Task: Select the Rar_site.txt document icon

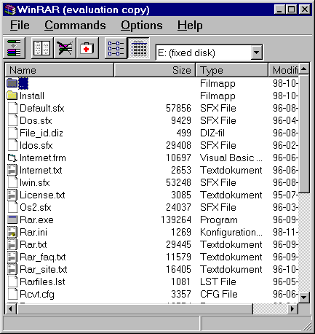Action: pyautogui.click(x=12, y=269)
